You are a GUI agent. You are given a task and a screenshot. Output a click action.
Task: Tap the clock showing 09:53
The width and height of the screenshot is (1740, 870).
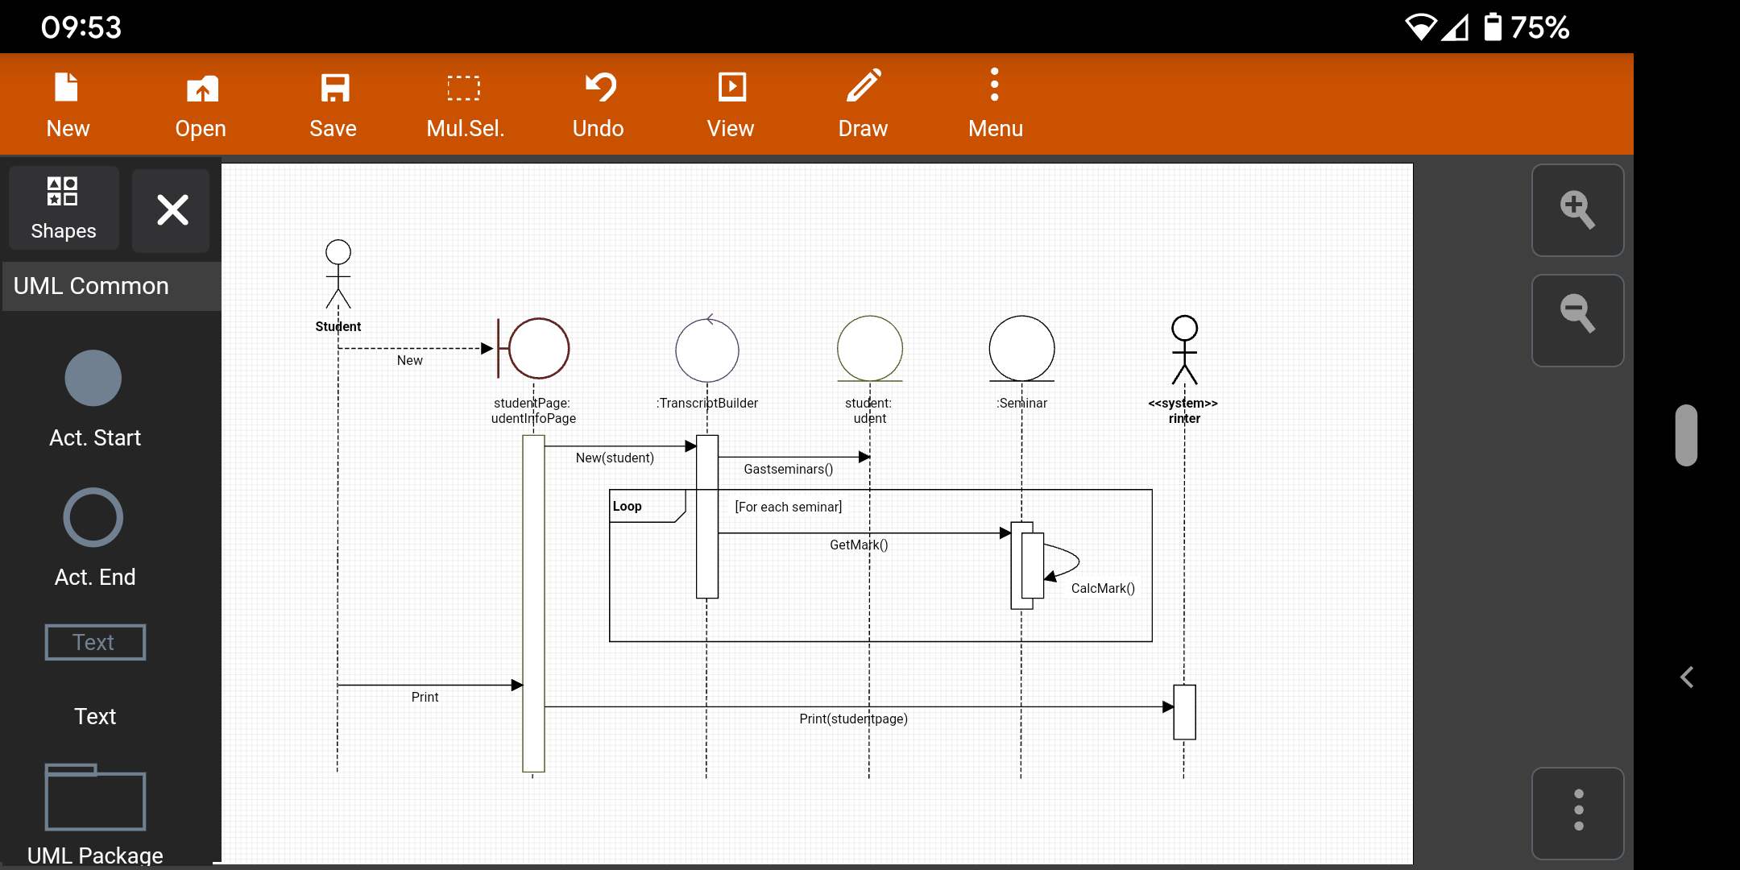point(81,27)
